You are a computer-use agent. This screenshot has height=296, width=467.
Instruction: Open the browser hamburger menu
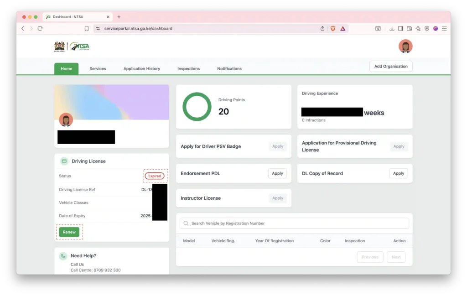pos(444,28)
